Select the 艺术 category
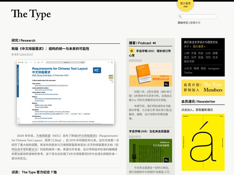The image size is (234, 175). 215,57
